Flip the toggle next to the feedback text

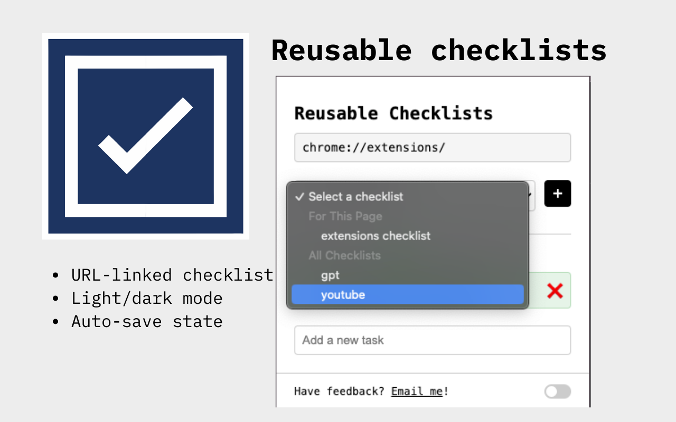tap(557, 391)
